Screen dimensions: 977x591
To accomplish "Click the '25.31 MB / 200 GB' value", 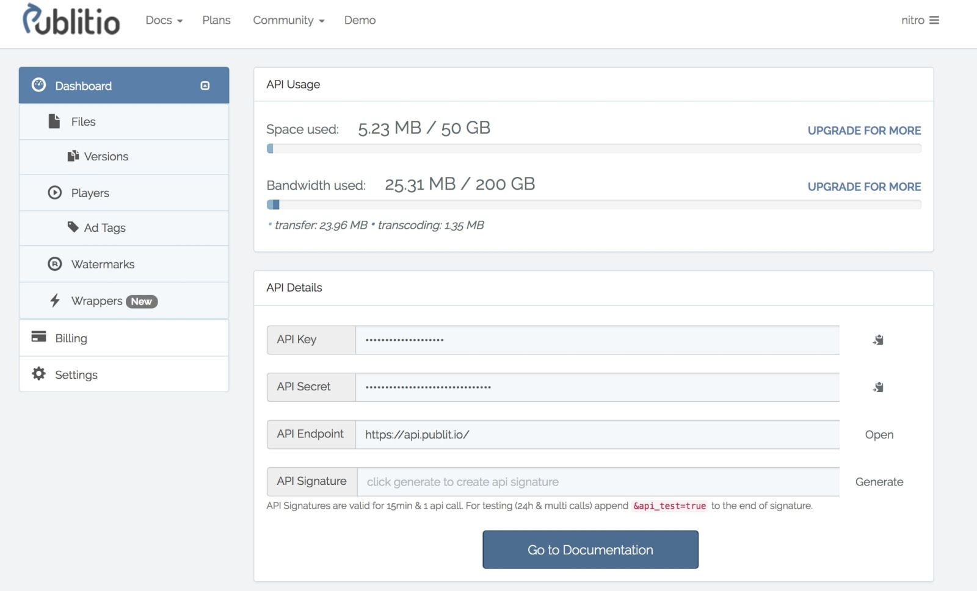I will point(460,184).
